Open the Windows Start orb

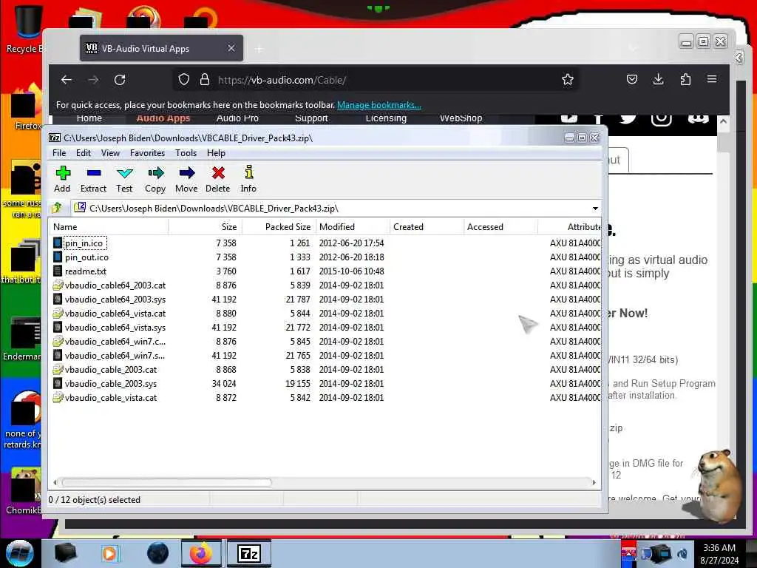[20, 553]
